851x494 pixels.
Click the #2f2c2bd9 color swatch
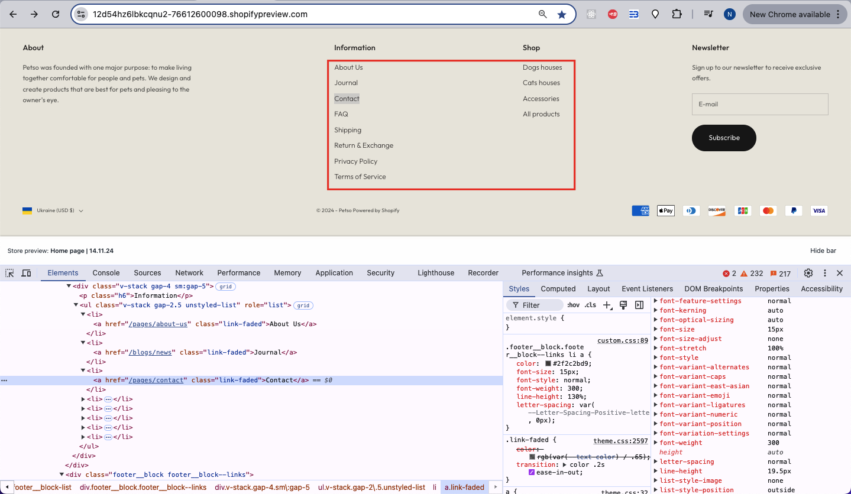548,364
